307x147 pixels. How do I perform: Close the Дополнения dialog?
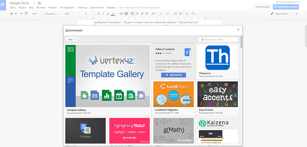point(238,29)
